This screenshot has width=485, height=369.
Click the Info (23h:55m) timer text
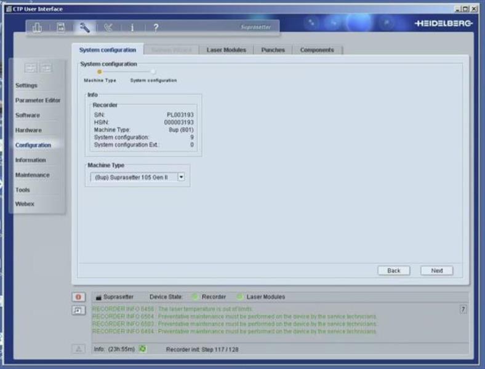114,349
